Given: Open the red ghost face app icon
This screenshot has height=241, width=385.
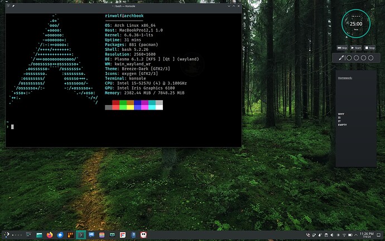Looking at the screenshot, I should pos(143,235).
